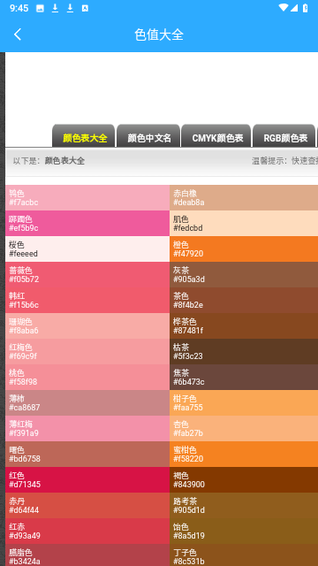Select the 赤白橡 #deab8a swatch
Image resolution: width=318 pixels, height=566 pixels.
[x=244, y=198]
